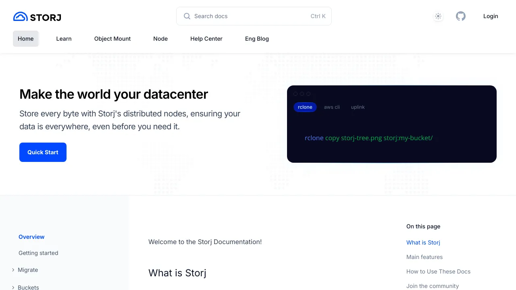This screenshot has height=290, width=516.
Task: Click the Make the world your datacenter heading
Action: (114, 94)
